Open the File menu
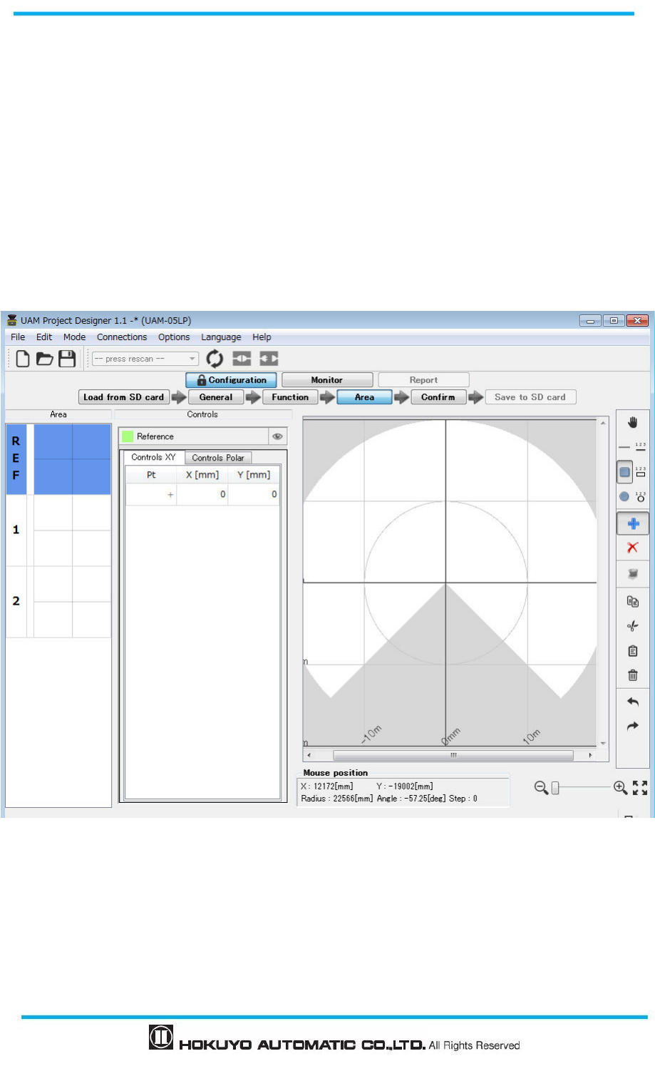This screenshot has height=1066, width=655. click(x=18, y=337)
